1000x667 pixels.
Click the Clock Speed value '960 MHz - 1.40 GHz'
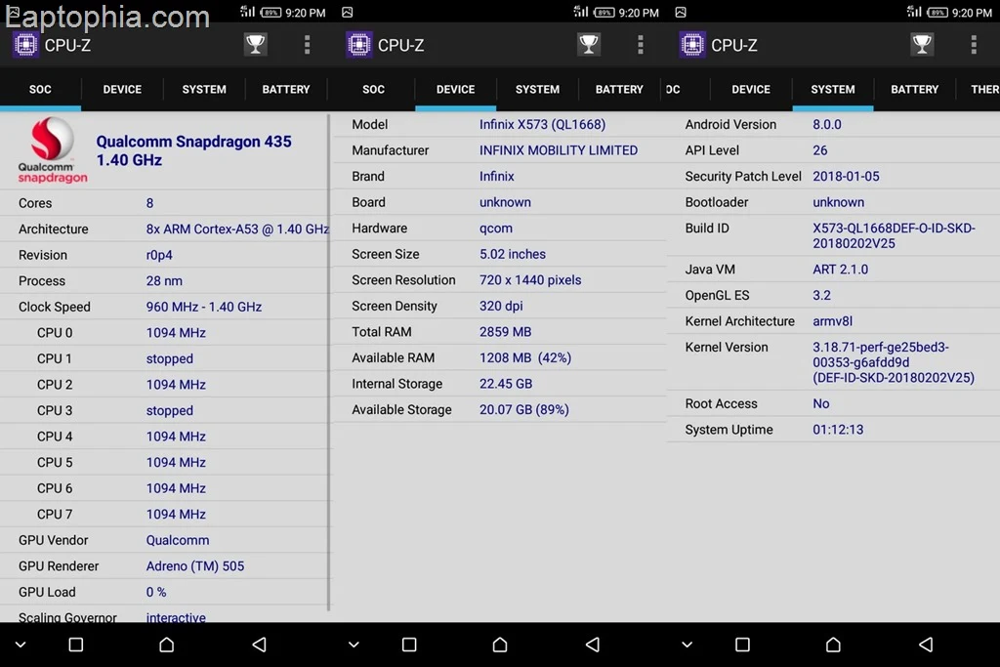point(204,307)
